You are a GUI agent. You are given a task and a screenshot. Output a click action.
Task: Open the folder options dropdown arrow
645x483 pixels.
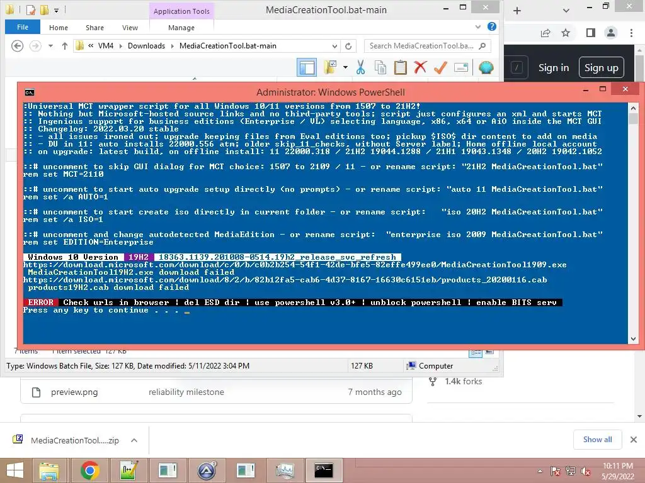pyautogui.click(x=345, y=67)
